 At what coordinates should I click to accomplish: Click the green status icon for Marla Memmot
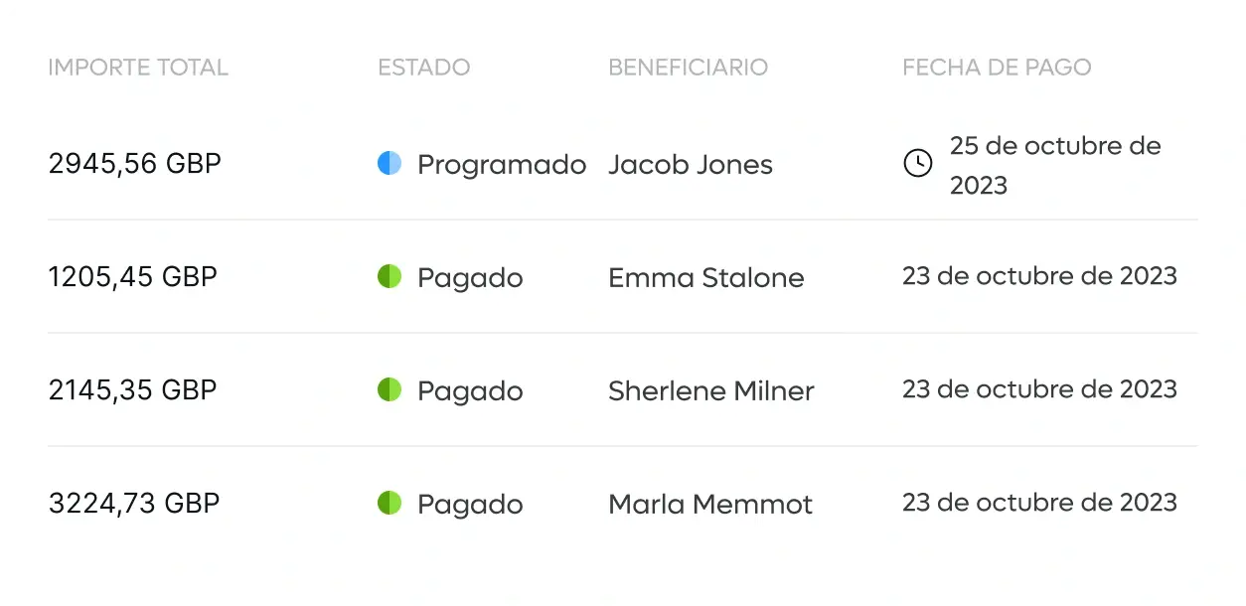[x=389, y=504]
